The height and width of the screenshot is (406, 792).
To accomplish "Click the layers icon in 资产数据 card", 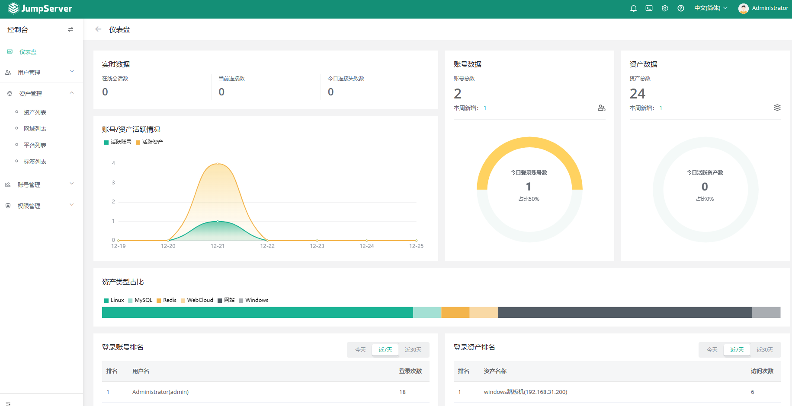I will (777, 108).
